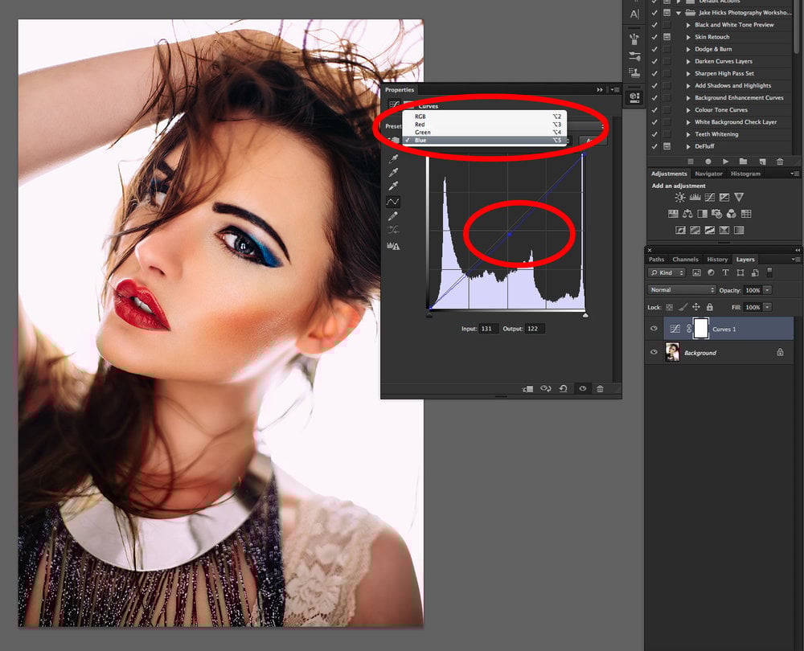The image size is (804, 651).
Task: Add a Vibrance adjustment
Action: [x=739, y=198]
